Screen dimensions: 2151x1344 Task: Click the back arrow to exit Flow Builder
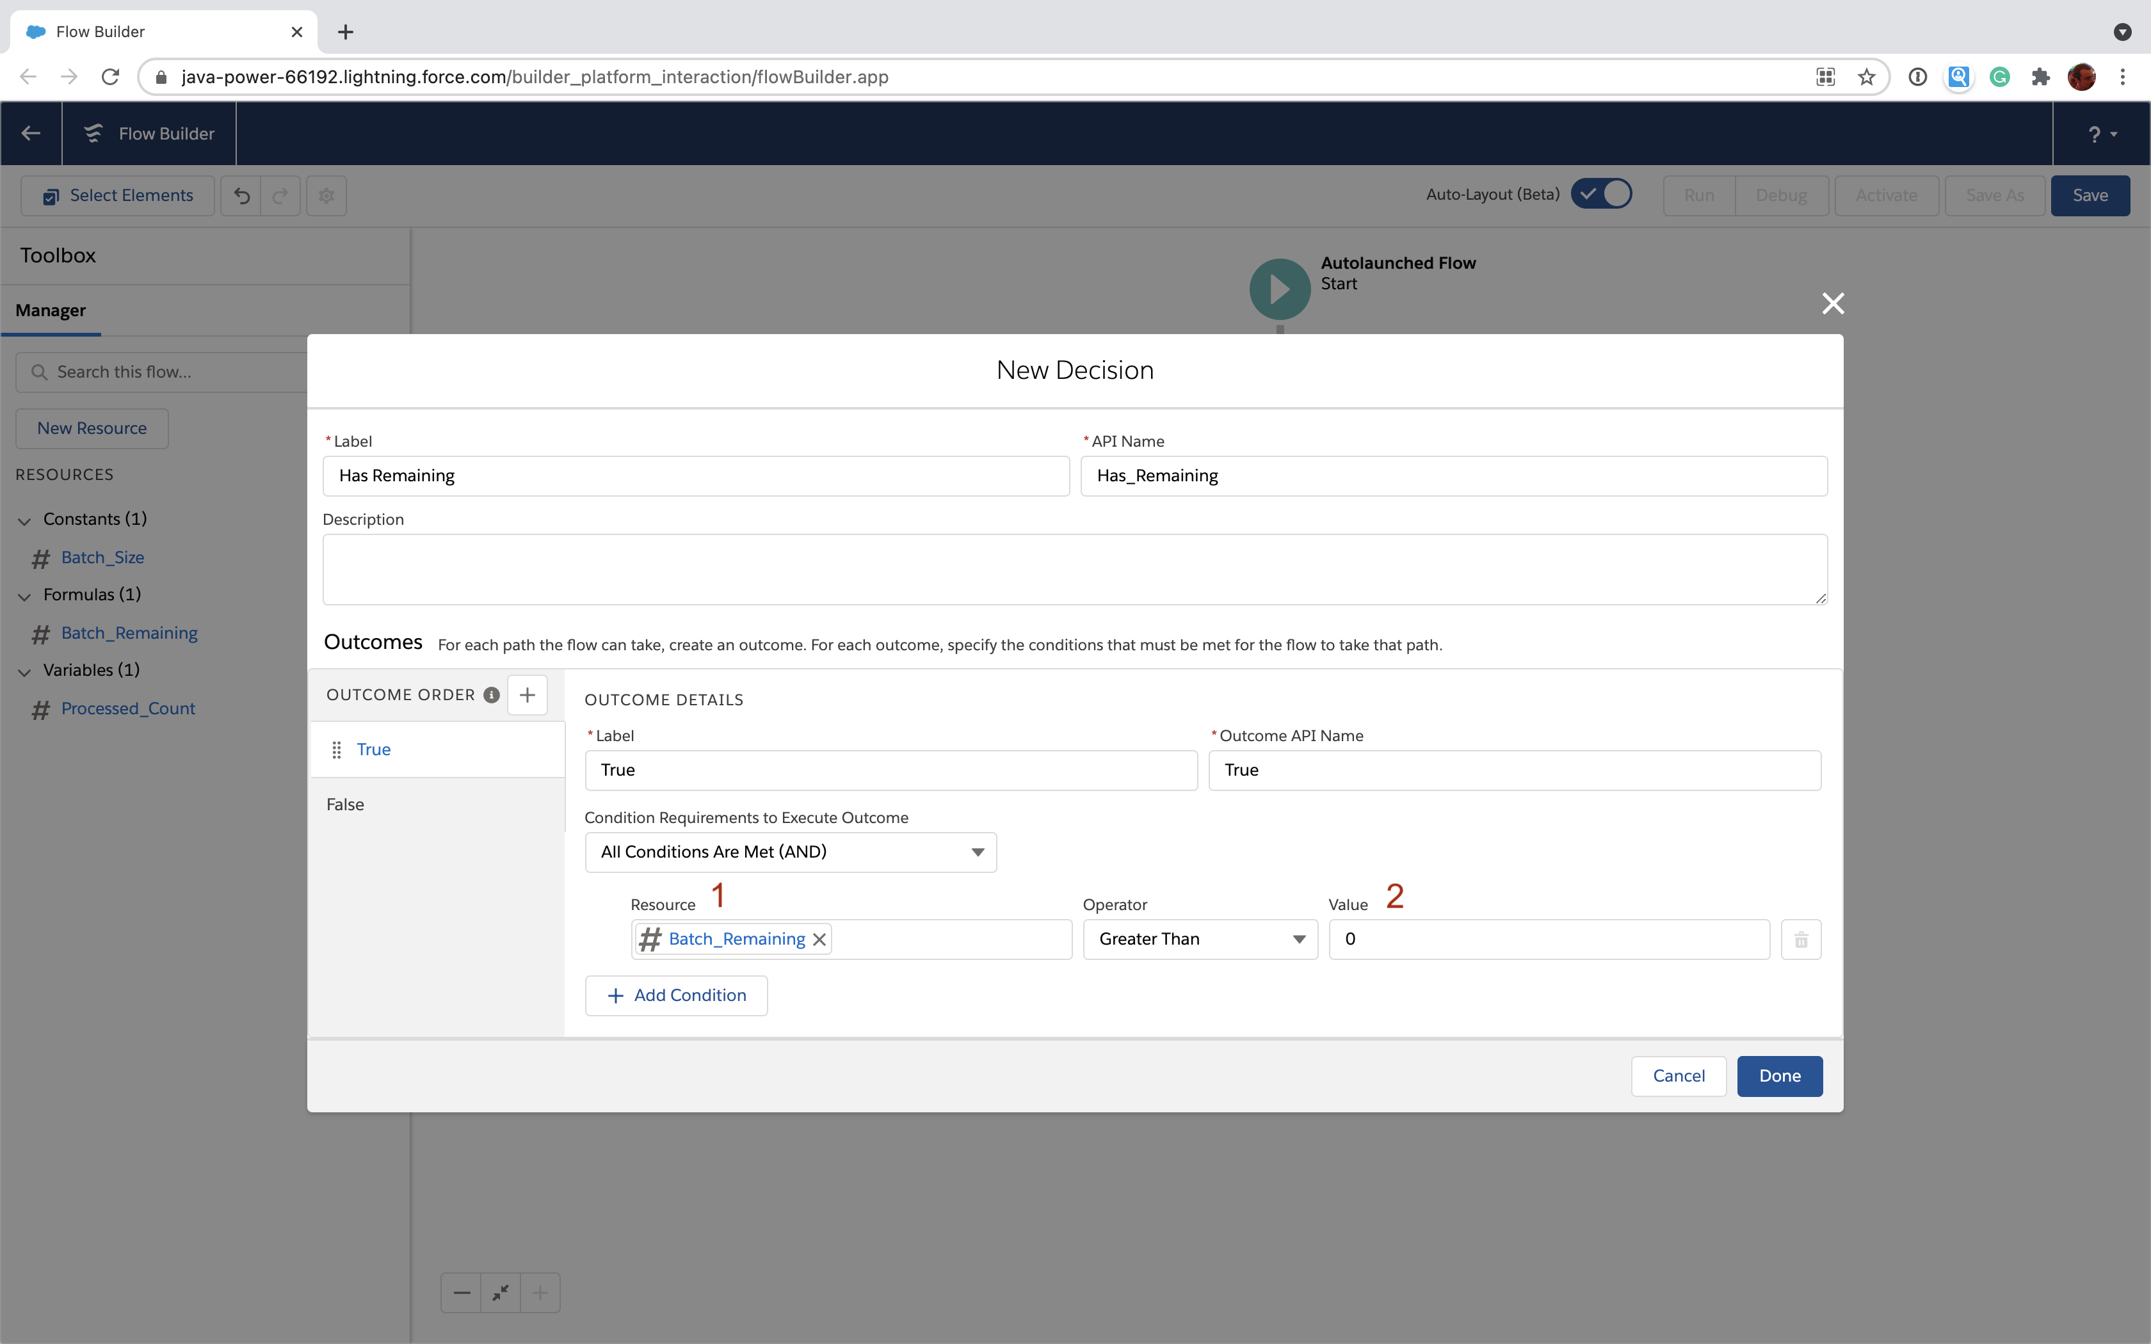coord(30,133)
